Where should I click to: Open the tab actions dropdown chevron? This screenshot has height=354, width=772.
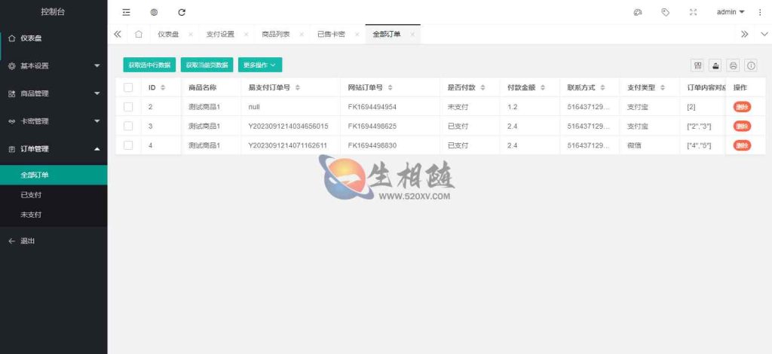(x=764, y=35)
